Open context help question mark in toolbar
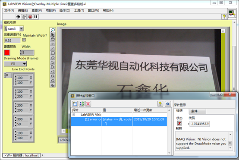This screenshot has width=239, height=160. [x=224, y=16]
